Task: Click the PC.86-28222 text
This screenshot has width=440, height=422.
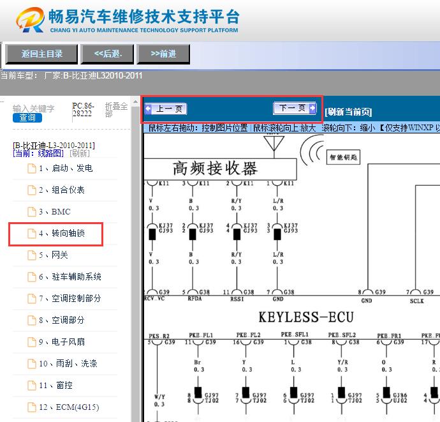Action: [x=83, y=110]
